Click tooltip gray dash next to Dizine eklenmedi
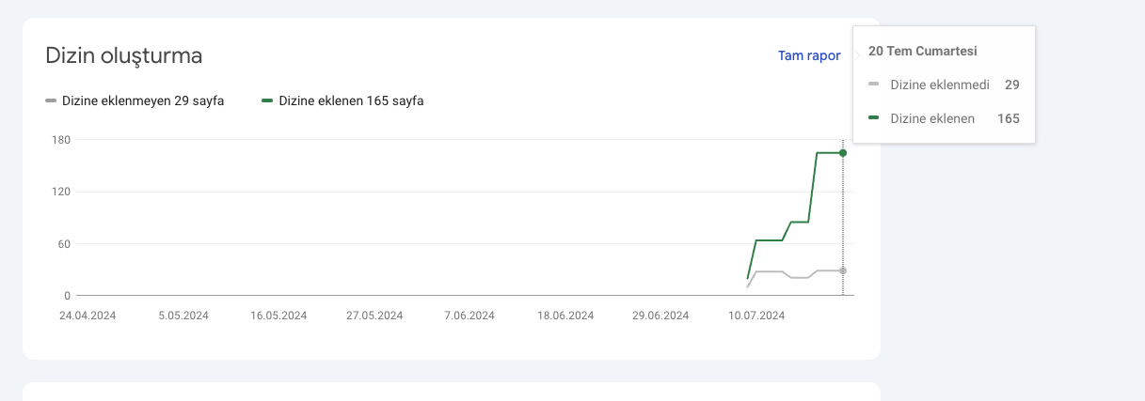1145x401 pixels. coord(873,85)
